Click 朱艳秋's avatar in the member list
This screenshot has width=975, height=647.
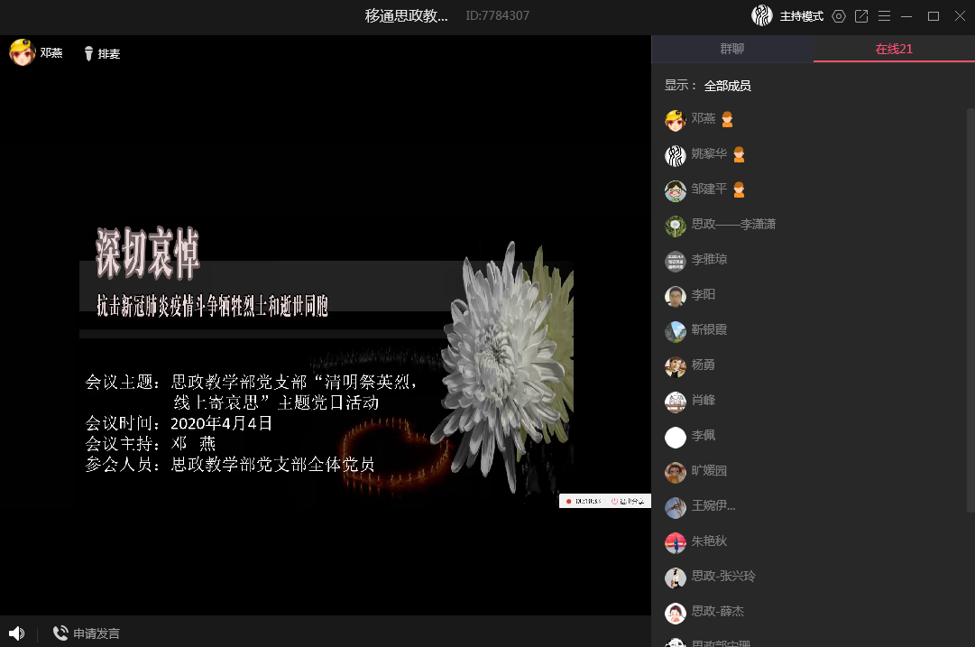point(676,542)
